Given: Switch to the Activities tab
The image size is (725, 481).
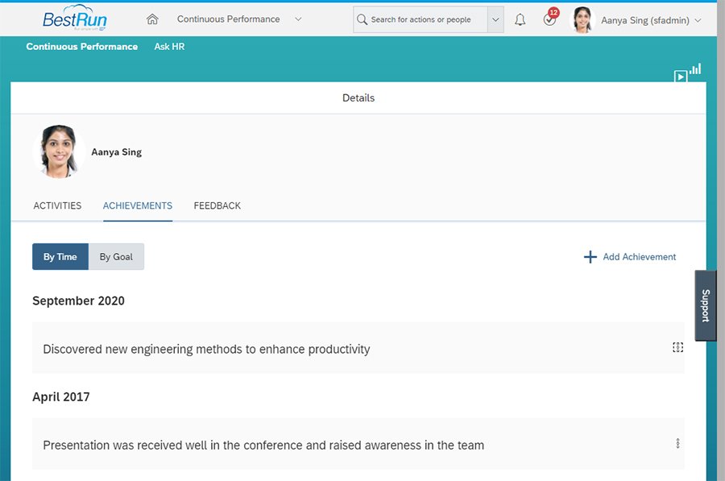Looking at the screenshot, I should (x=56, y=205).
